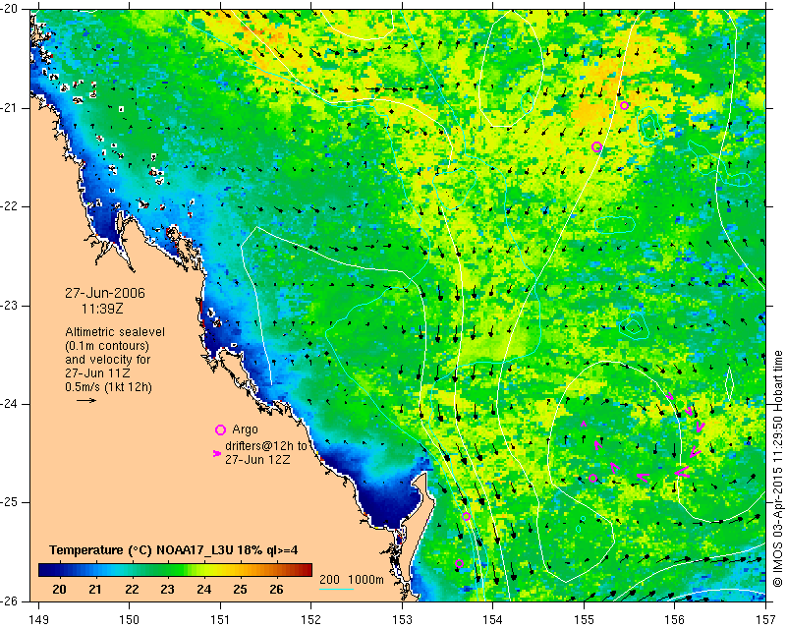Click the '-20' latitude axis label
This screenshot has height=629, width=786.
(9, 10)
